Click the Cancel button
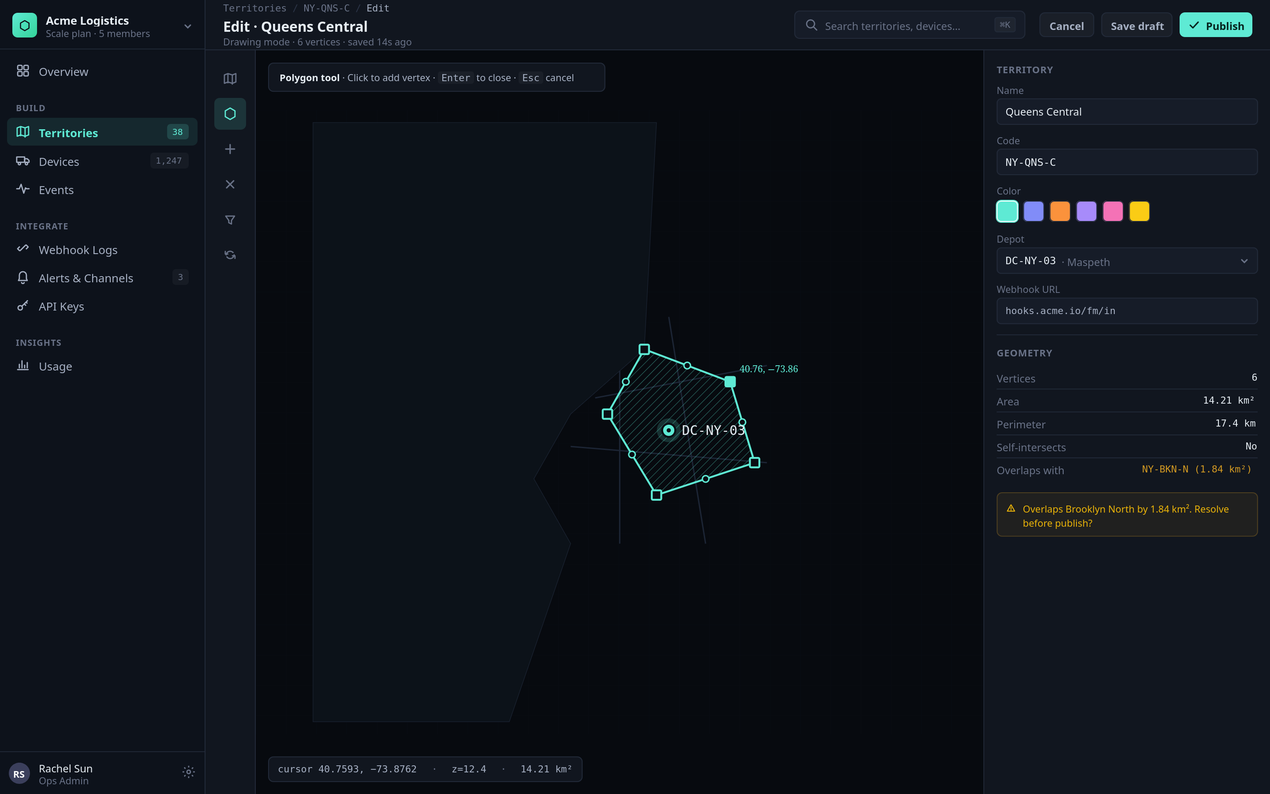 pyautogui.click(x=1066, y=26)
